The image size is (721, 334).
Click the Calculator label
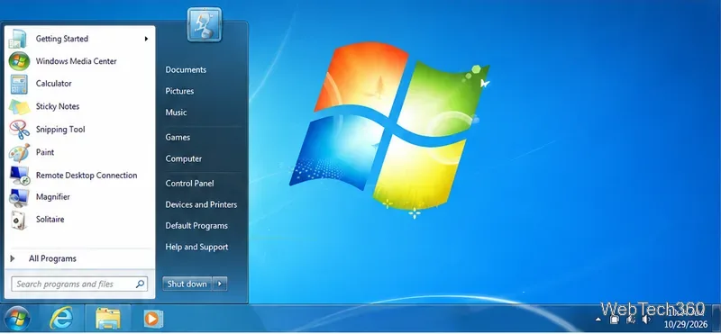click(54, 84)
